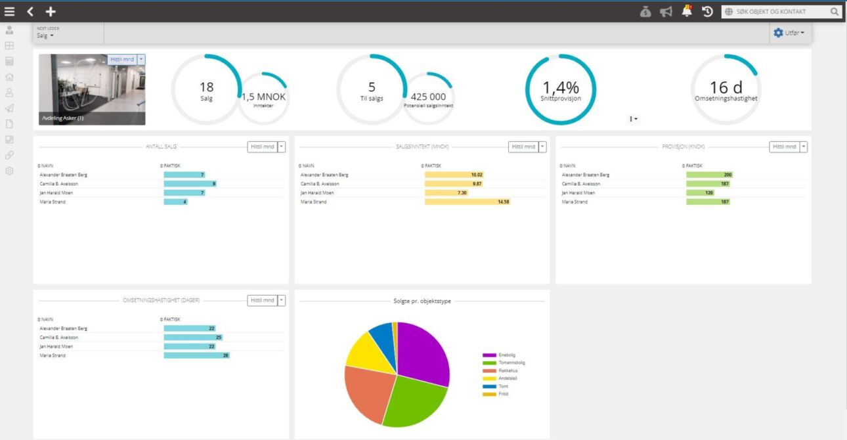Click the Enebolig purple legend swatch
Viewport: 847px width, 440px height.
click(x=489, y=355)
